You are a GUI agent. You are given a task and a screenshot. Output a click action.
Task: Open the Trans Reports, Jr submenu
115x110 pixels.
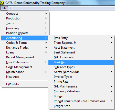click(81, 43)
